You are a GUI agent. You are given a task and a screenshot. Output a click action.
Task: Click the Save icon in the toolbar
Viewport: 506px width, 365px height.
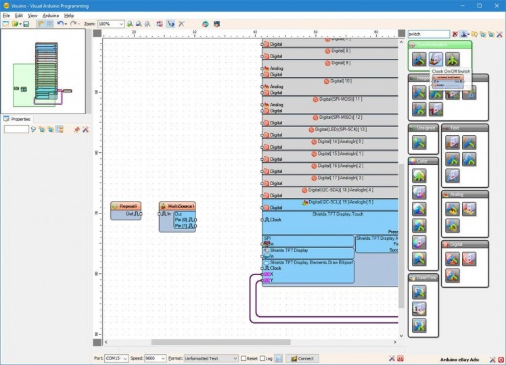click(x=26, y=24)
